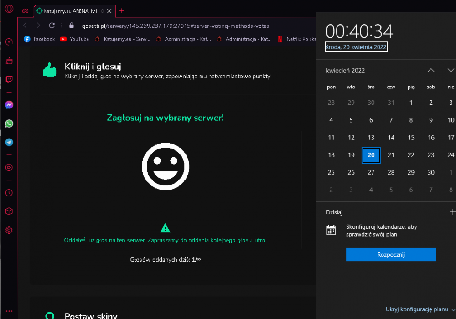Click the address bar URL
The height and width of the screenshot is (319, 456).
176,26
